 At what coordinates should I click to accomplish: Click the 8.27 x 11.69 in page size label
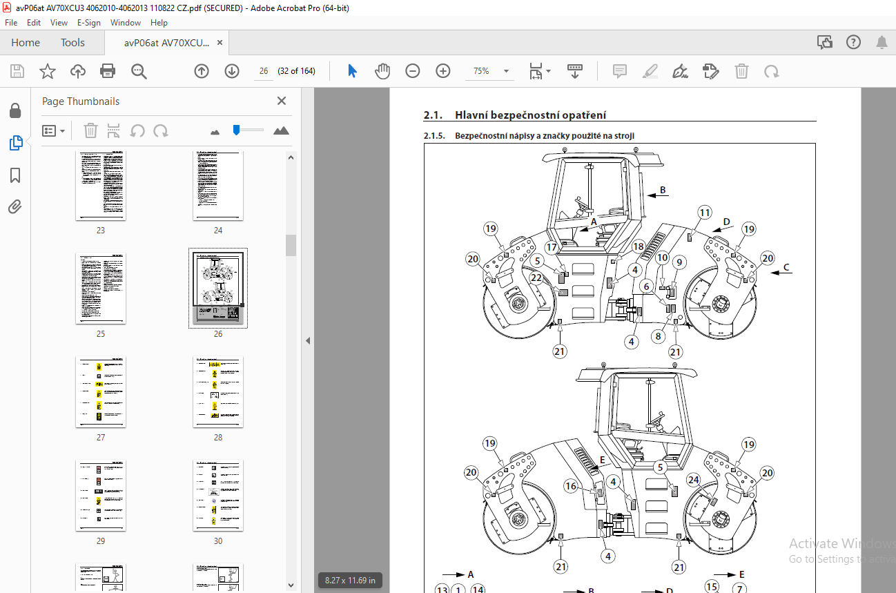[x=350, y=581]
